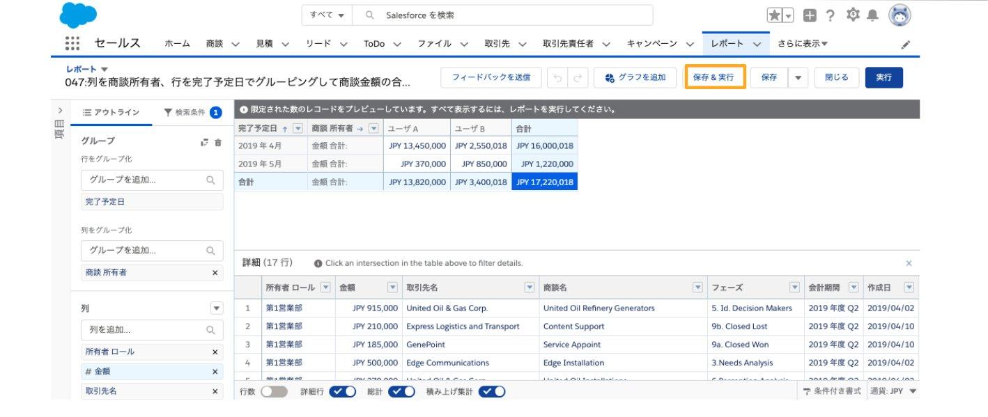Image resolution: width=988 pixels, height=417 pixels.
Task: Open the help question mark icon
Action: click(x=831, y=15)
